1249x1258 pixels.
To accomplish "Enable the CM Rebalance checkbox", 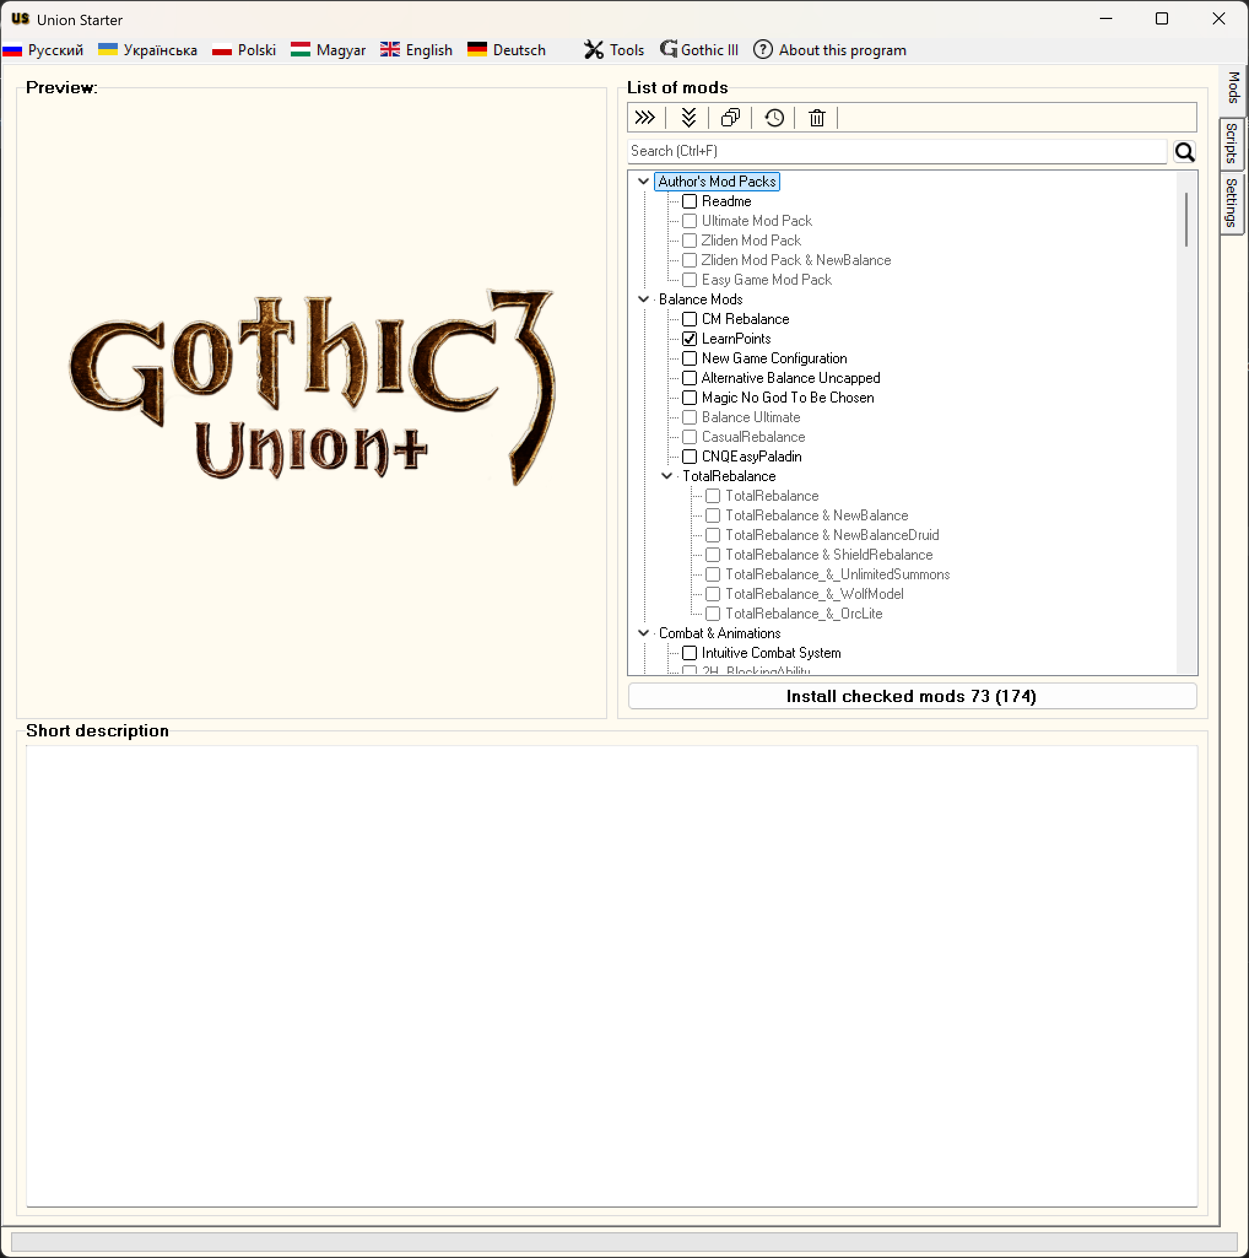I will 690,319.
